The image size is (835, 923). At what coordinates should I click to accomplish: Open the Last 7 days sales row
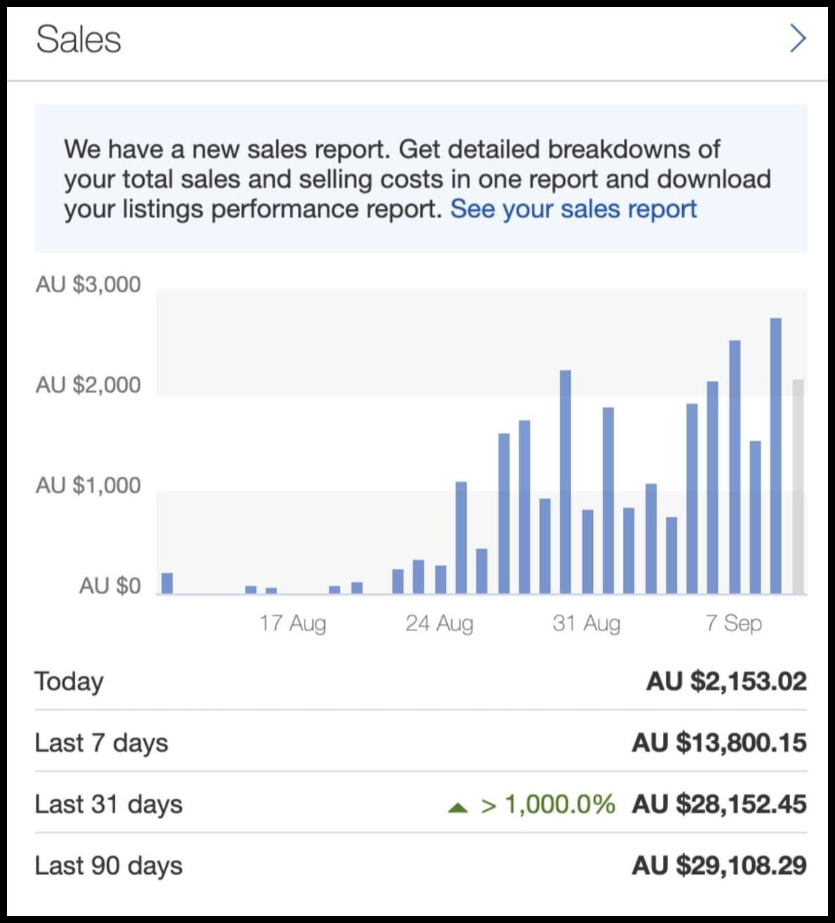pos(420,742)
